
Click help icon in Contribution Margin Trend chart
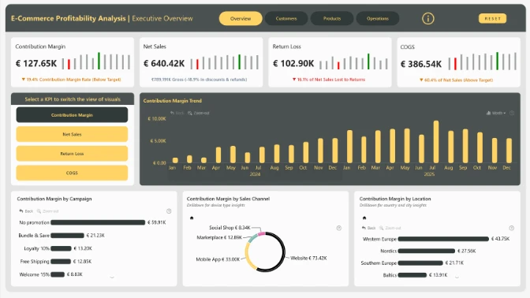(512, 113)
